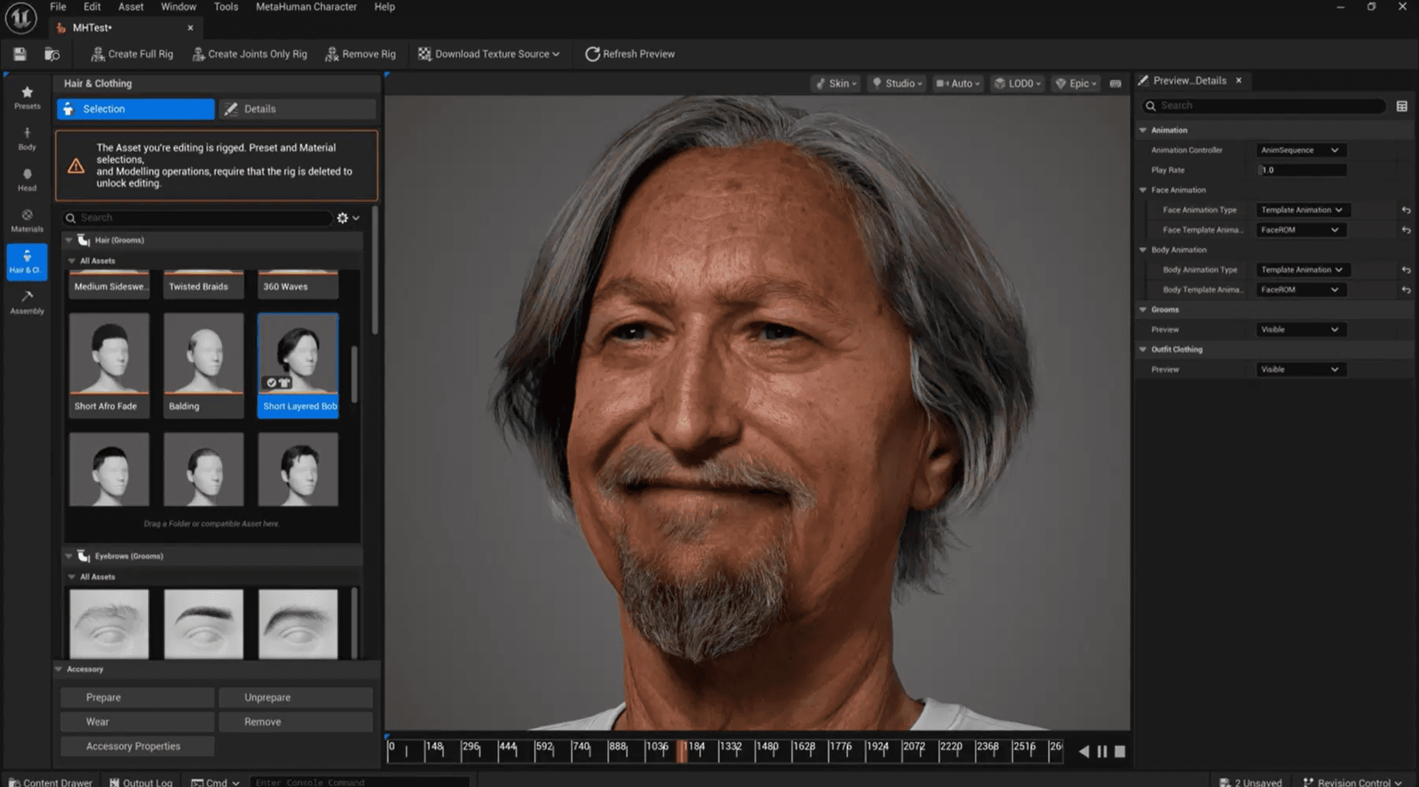Pause the animation playback
Screen dimensions: 1419x787
click(1102, 751)
